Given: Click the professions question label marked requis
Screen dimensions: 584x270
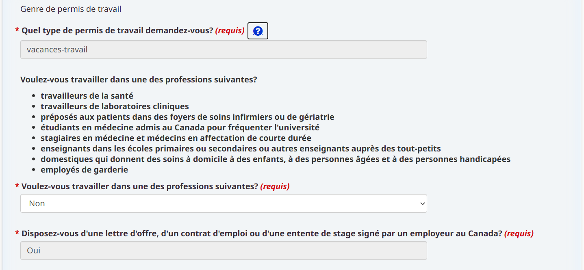Looking at the screenshot, I should tap(140, 187).
